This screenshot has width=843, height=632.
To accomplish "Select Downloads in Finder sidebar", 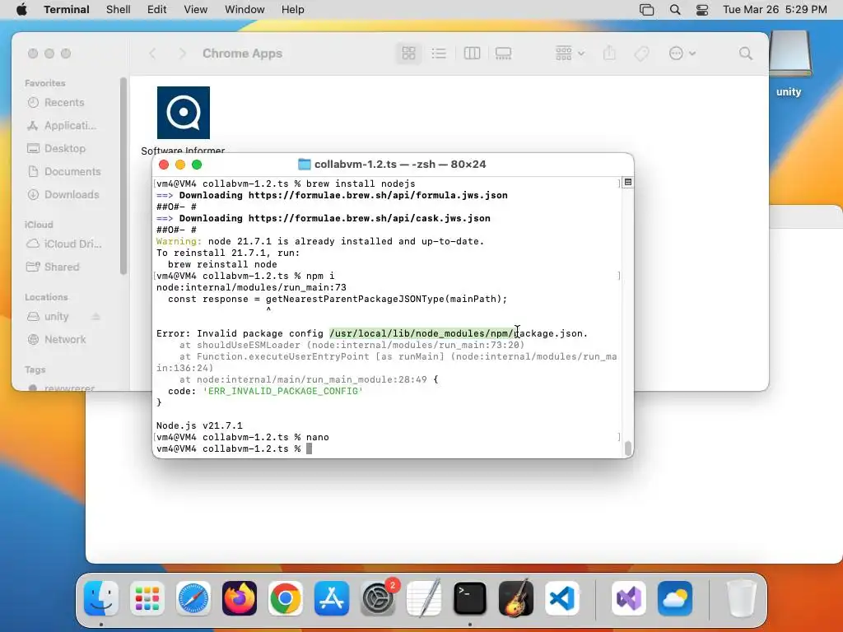I will click(x=63, y=194).
